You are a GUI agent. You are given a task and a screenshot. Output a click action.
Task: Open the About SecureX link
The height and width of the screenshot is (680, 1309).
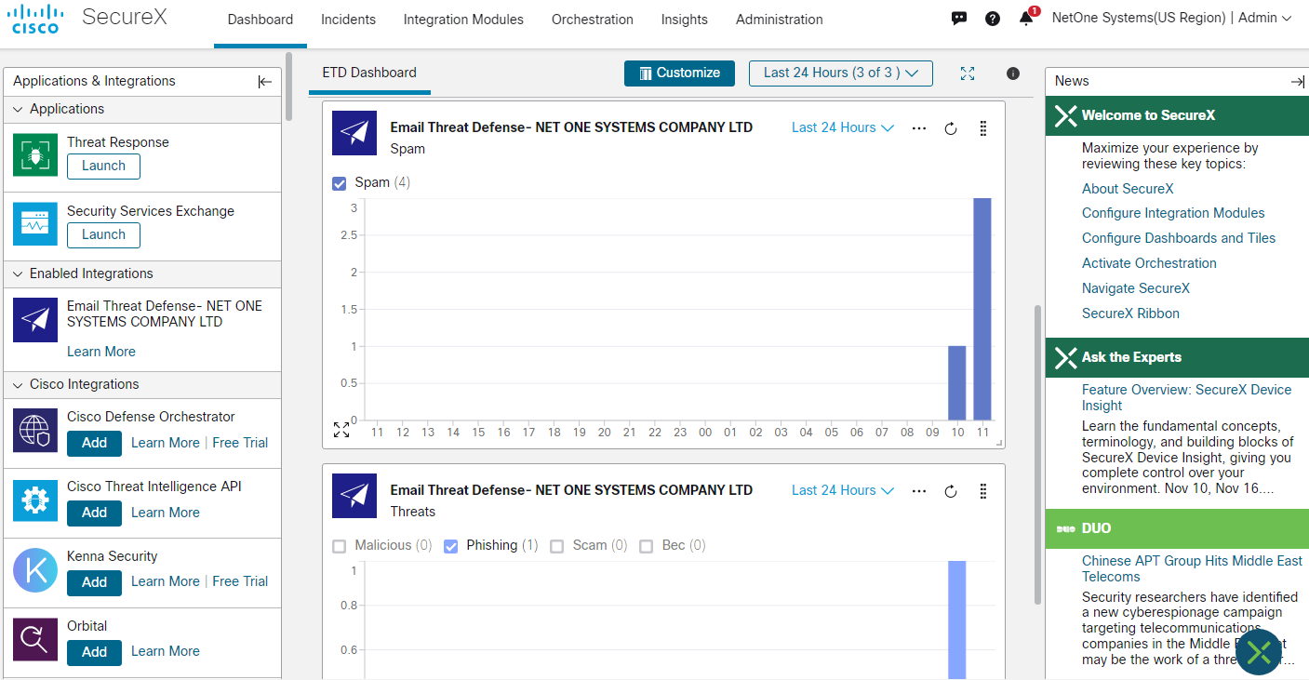pyautogui.click(x=1128, y=189)
